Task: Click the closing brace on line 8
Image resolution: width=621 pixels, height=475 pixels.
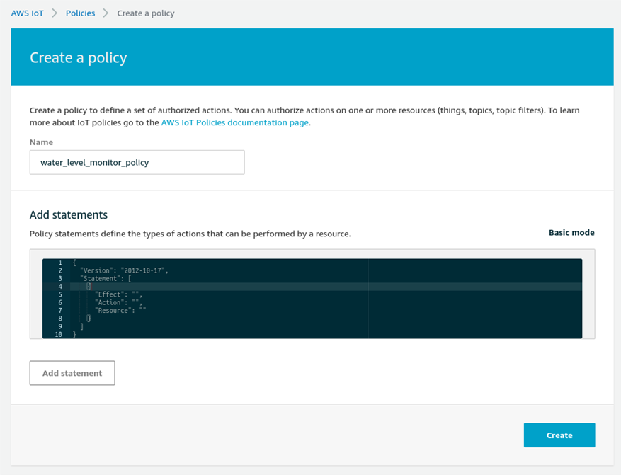Action: pos(89,319)
